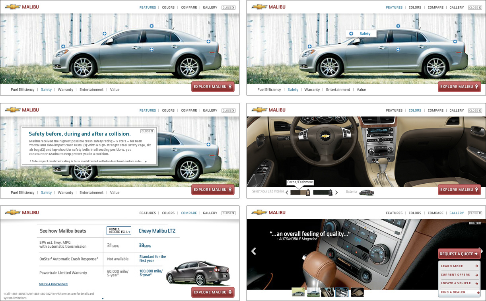The height and width of the screenshot is (301, 486).
Task: Select Find a Dealer menu entry
Action: point(459,292)
